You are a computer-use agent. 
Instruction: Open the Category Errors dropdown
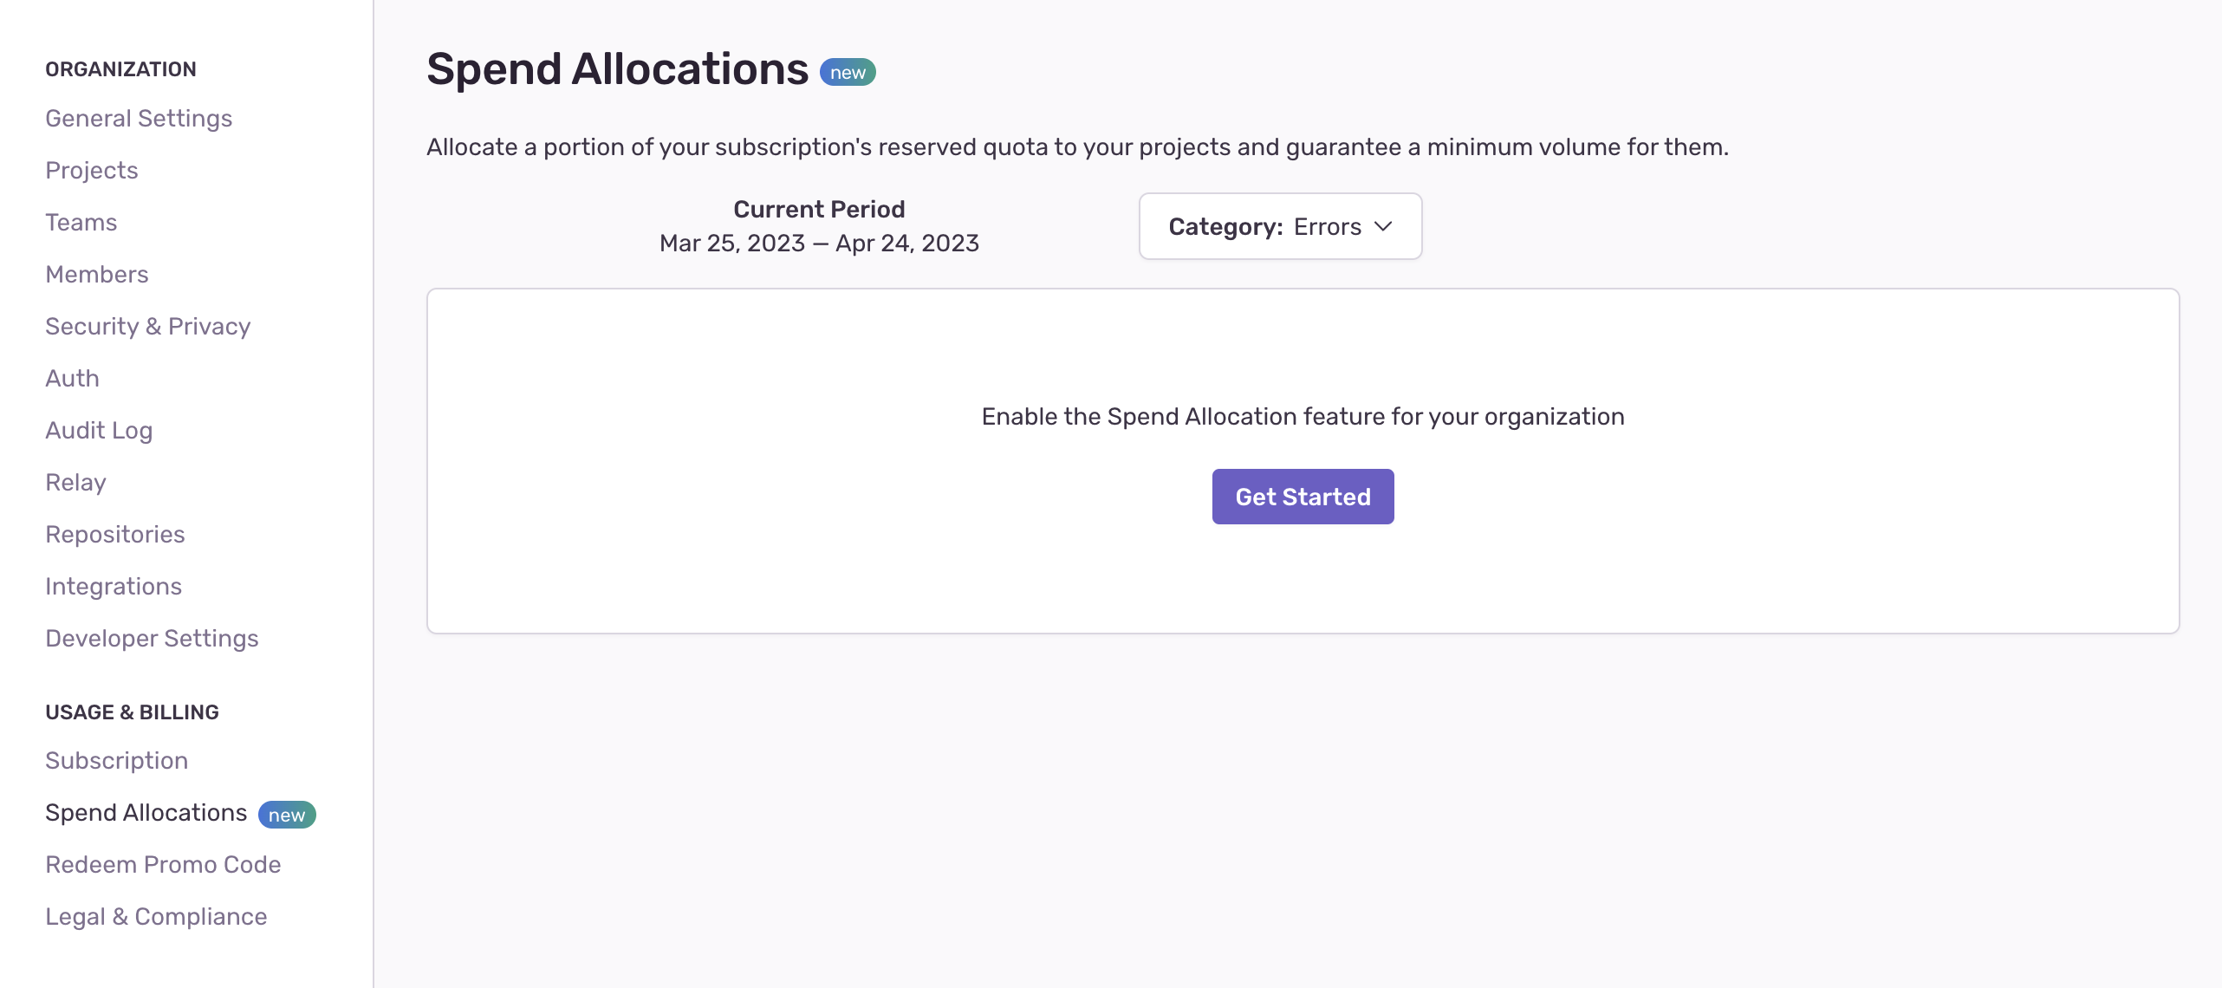coord(1279,226)
